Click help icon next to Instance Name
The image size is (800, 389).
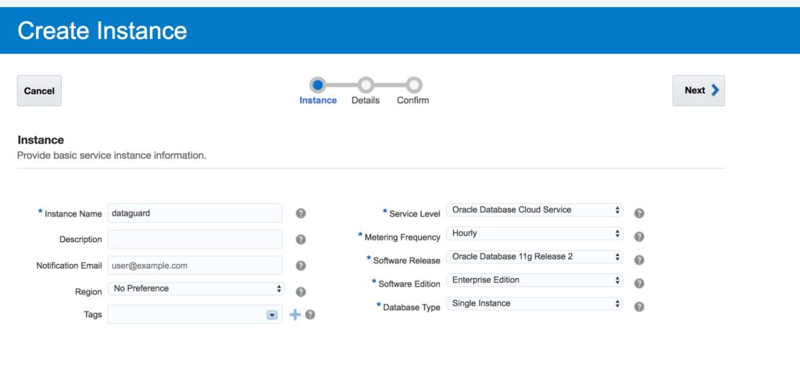tap(301, 213)
